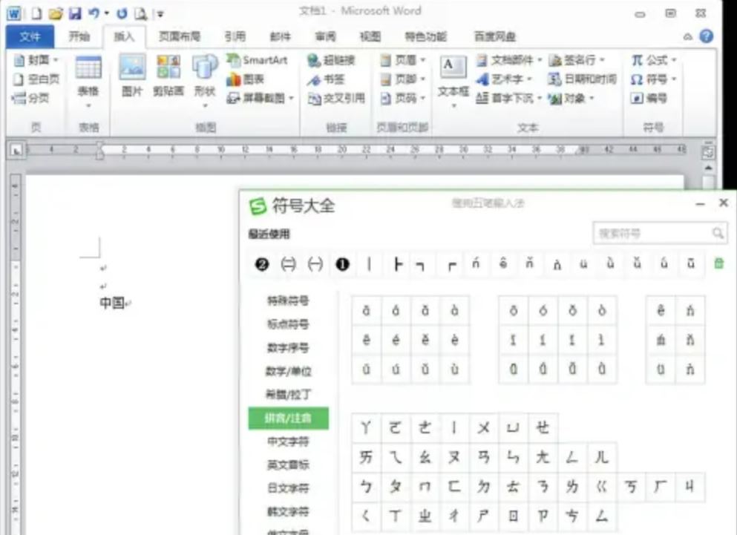The height and width of the screenshot is (535, 737).
Task: Select the 标点符号 category in sidebar
Action: tap(288, 324)
